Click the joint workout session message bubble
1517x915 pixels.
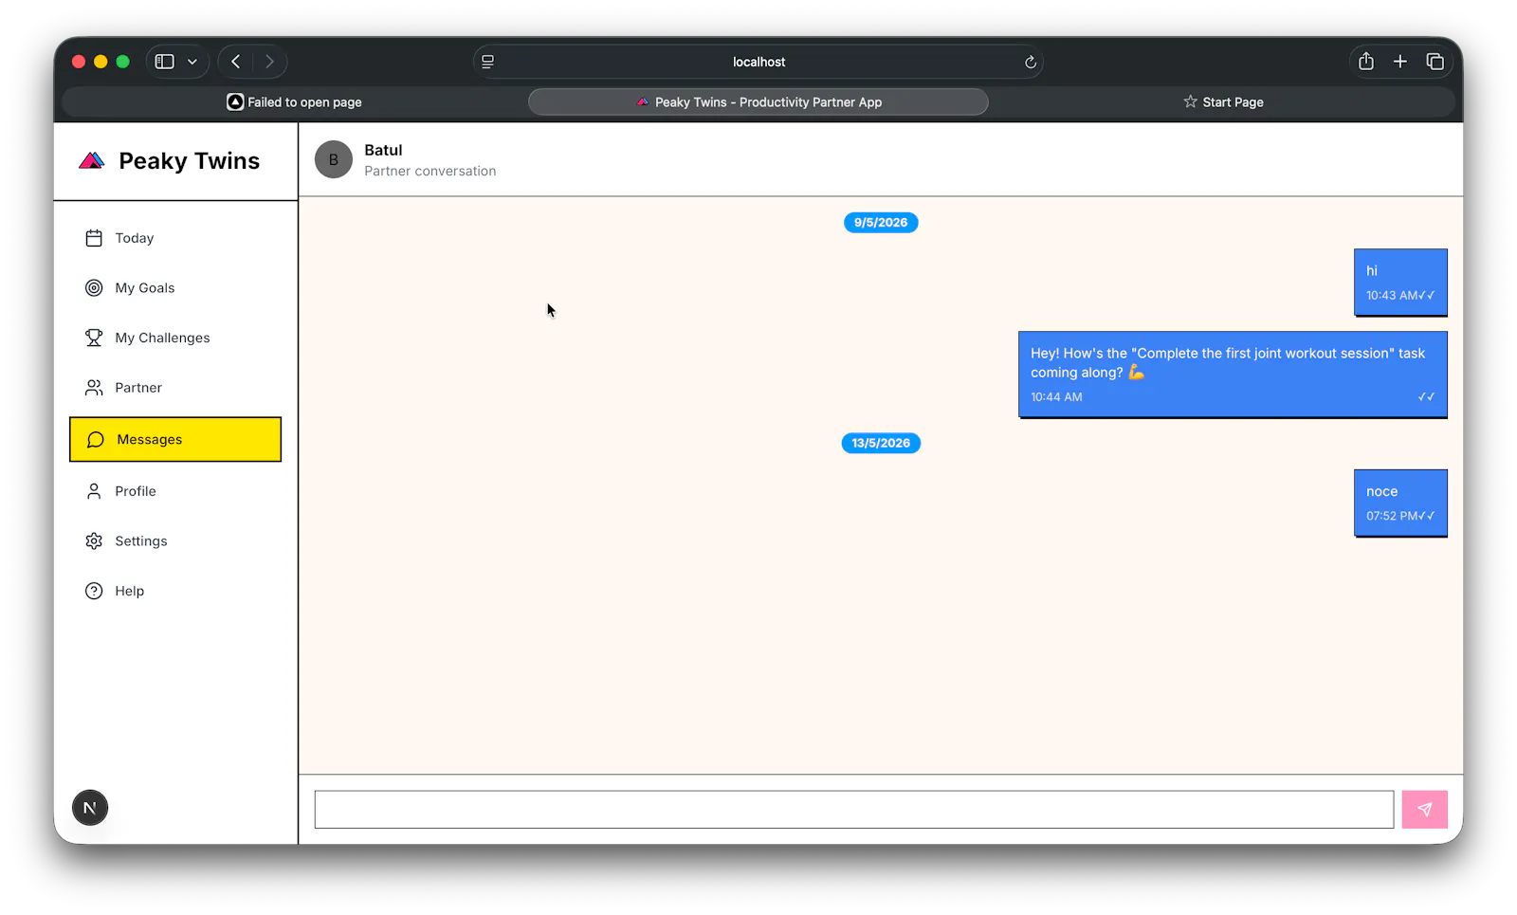pos(1233,375)
